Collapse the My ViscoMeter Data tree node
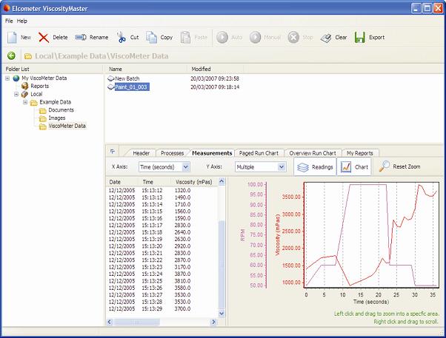 click(x=7, y=78)
